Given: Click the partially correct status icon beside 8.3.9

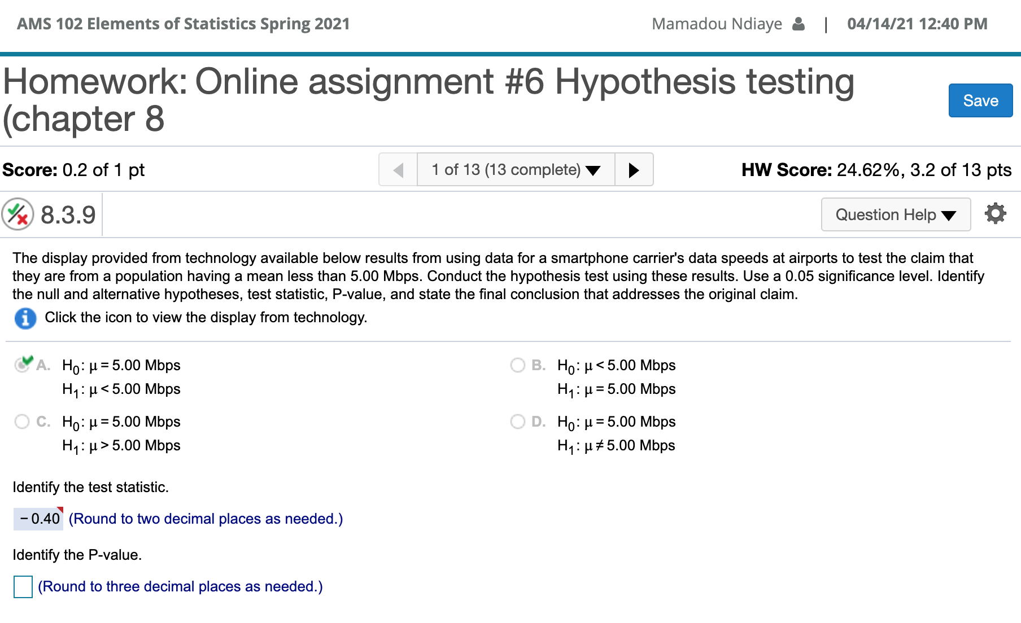Looking at the screenshot, I should (x=18, y=214).
